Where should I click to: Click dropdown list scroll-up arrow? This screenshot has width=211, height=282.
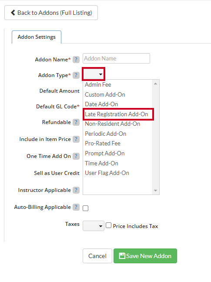pos(155,84)
